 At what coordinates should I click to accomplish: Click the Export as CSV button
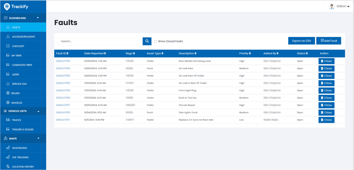coord(301,41)
